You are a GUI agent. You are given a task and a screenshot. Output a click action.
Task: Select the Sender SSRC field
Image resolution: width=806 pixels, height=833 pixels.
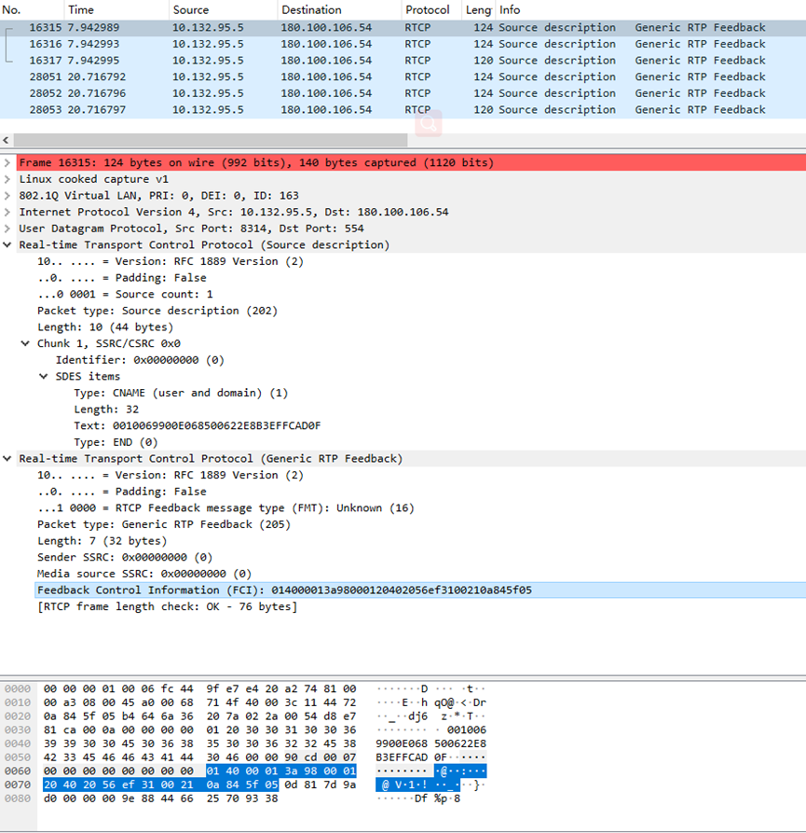(x=125, y=557)
